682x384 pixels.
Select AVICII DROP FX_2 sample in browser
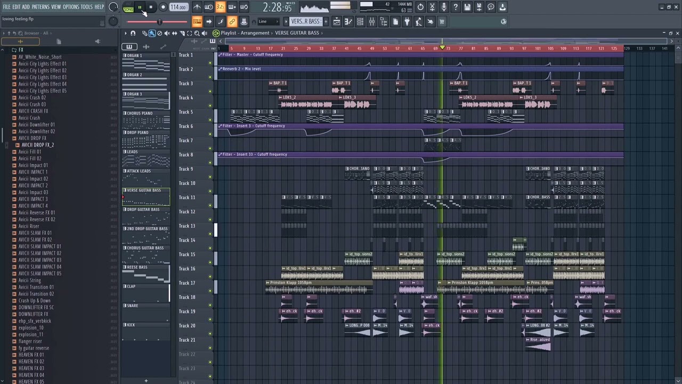point(37,145)
